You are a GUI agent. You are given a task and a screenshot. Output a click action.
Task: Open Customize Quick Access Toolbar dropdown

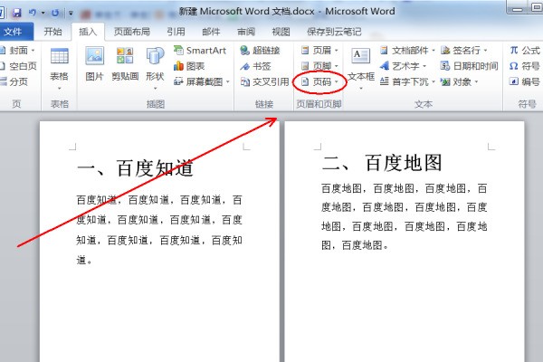[x=71, y=14]
